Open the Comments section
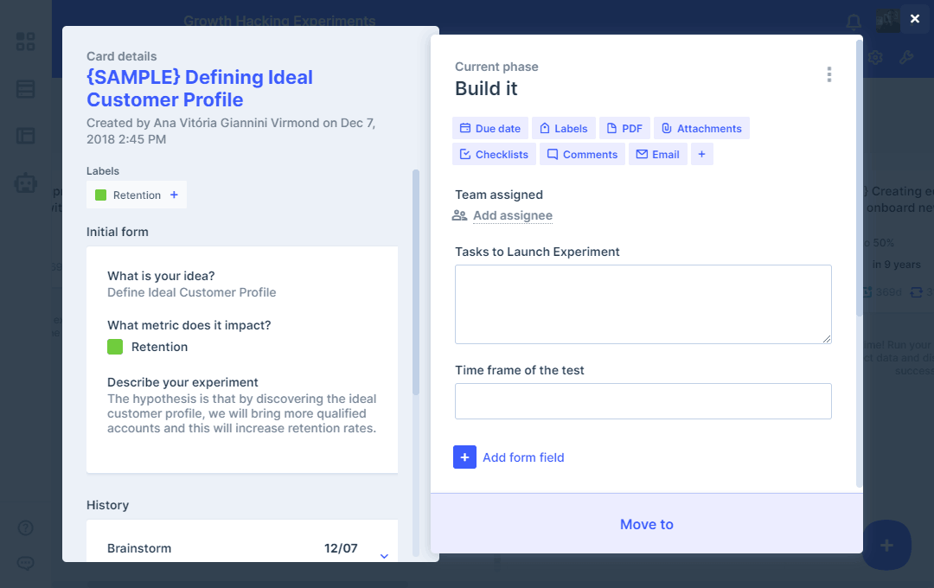This screenshot has width=934, height=588. (x=581, y=154)
